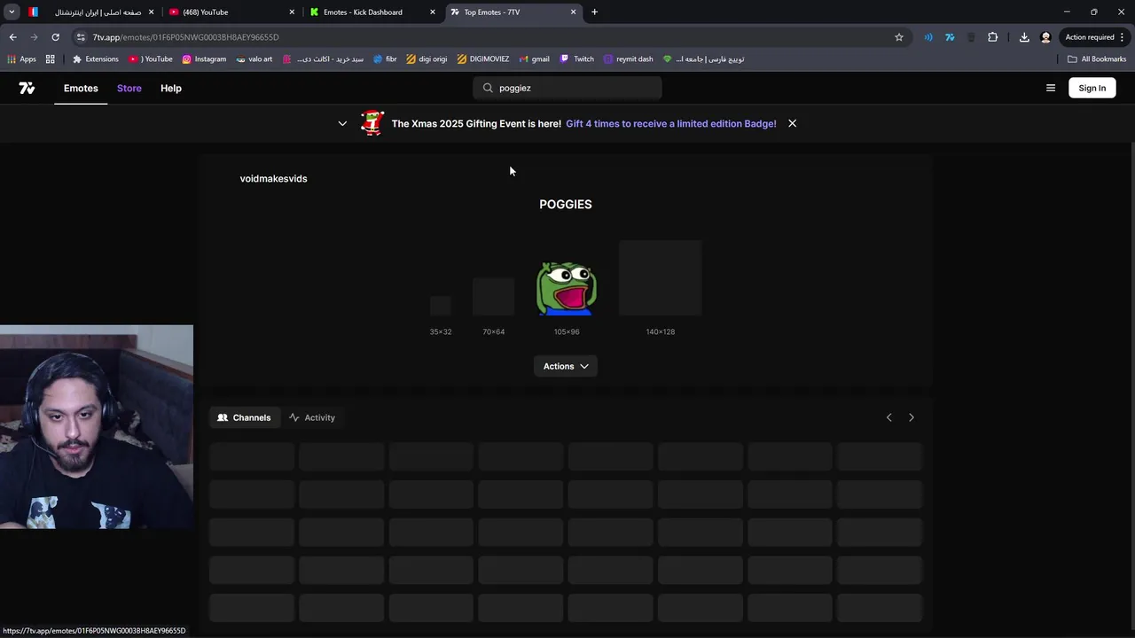The width and height of the screenshot is (1135, 638).
Task: Open the digi origi bookmark
Action: [x=427, y=59]
